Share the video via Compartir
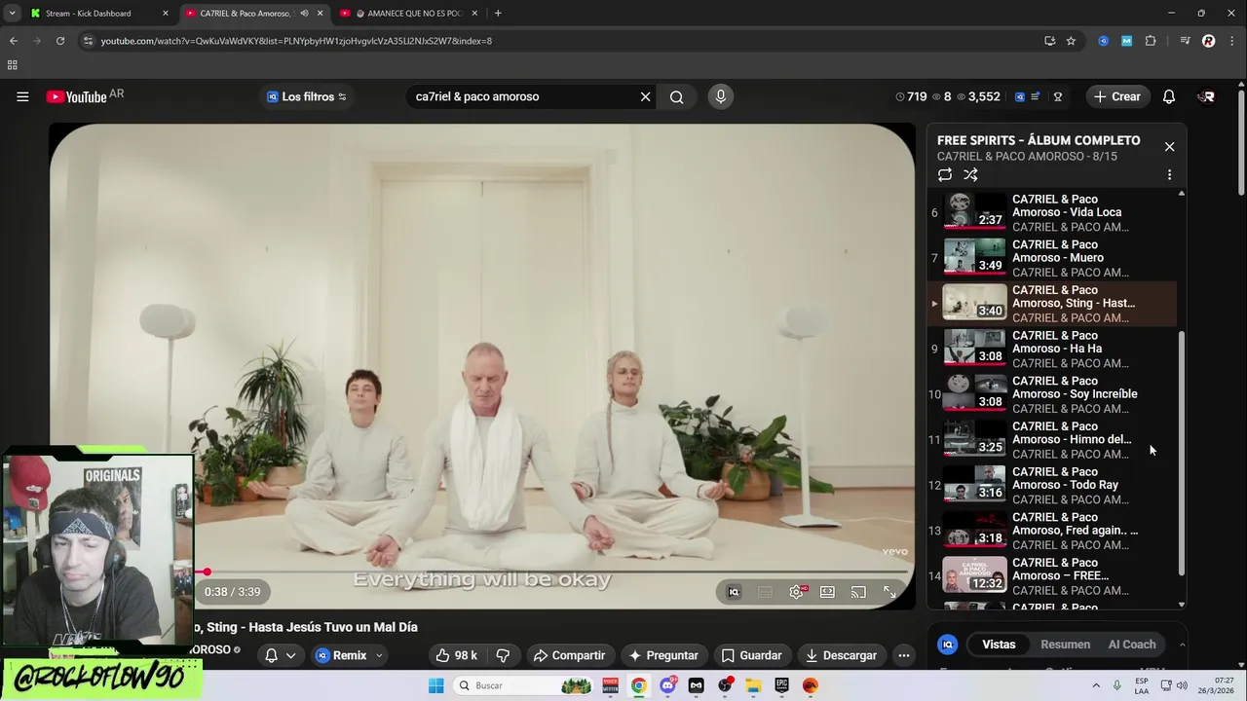Screen dimensions: 1247x701 coord(569,655)
